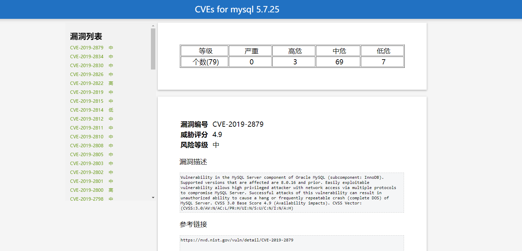Click the CVE-2019-2879 ID in detail panel
Image resolution: width=522 pixels, height=251 pixels.
point(238,124)
